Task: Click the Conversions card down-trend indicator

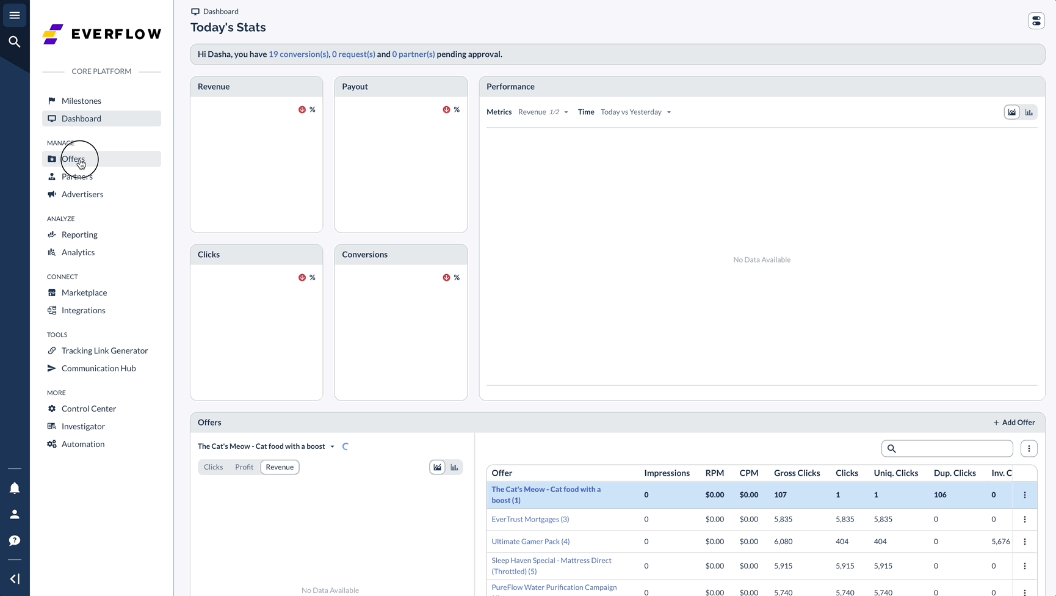Action: (x=446, y=278)
